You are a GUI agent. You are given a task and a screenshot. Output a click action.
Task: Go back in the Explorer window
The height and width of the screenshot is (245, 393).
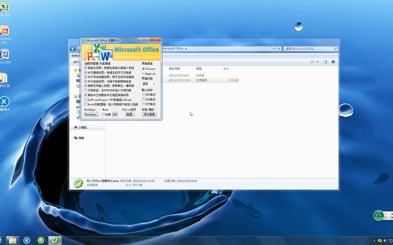73,49
